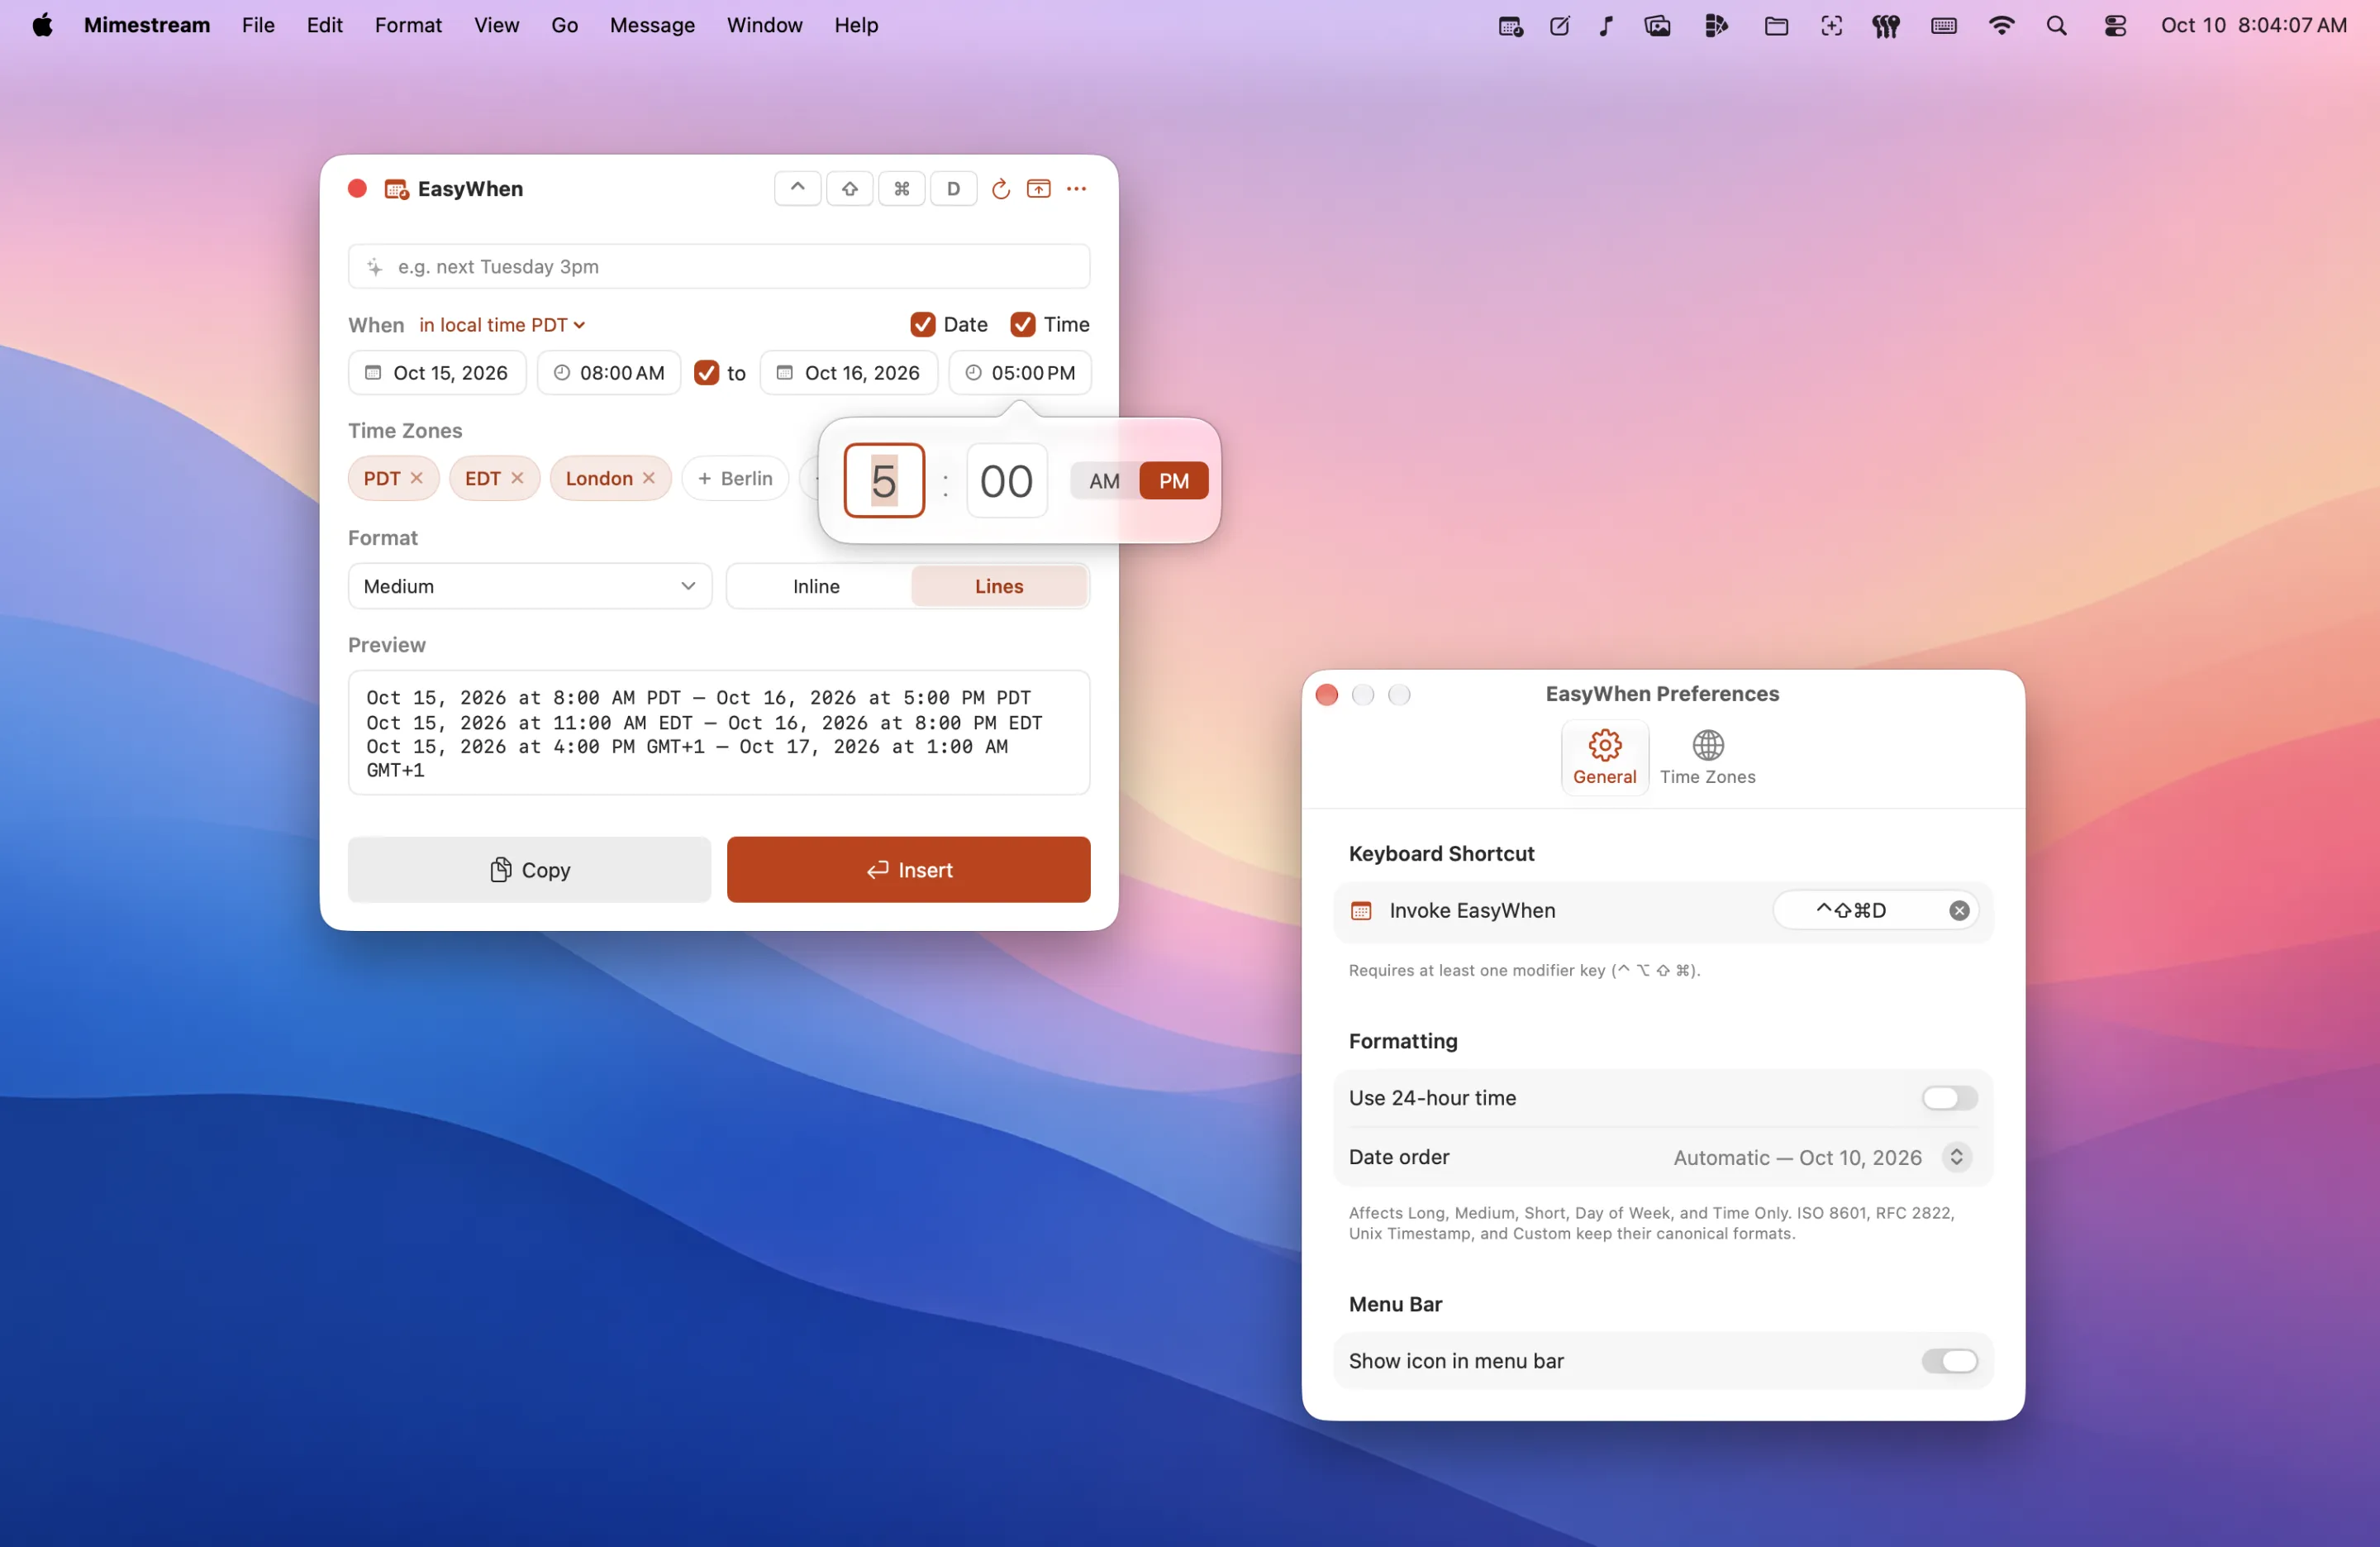
Task: Toggle Show icon in menu bar
Action: click(1949, 1361)
